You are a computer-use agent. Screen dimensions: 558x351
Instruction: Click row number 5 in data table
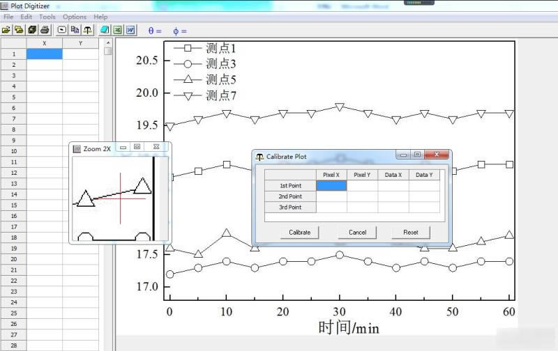click(x=13, y=97)
